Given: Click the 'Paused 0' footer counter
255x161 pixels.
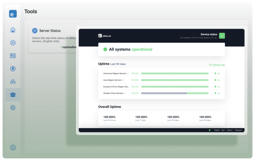Looking at the screenshot, I should pyautogui.click(x=239, y=130).
